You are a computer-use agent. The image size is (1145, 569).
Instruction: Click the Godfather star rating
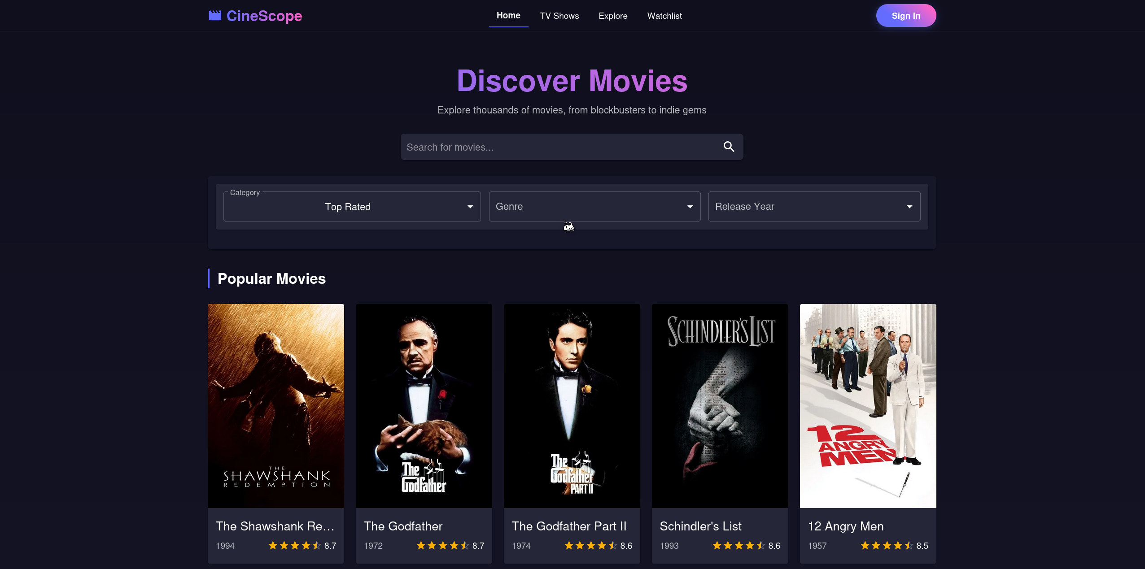(442, 545)
